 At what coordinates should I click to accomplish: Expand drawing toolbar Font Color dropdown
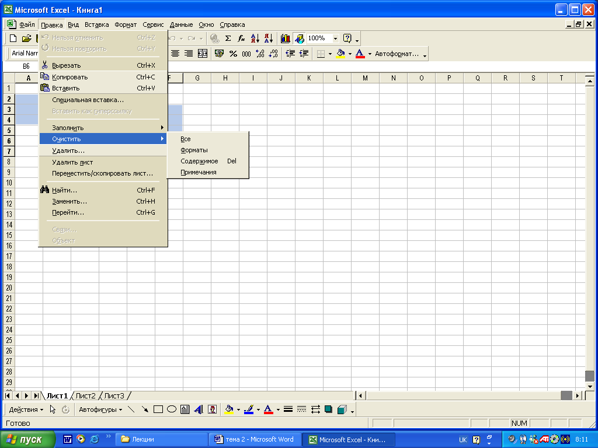[x=278, y=410]
